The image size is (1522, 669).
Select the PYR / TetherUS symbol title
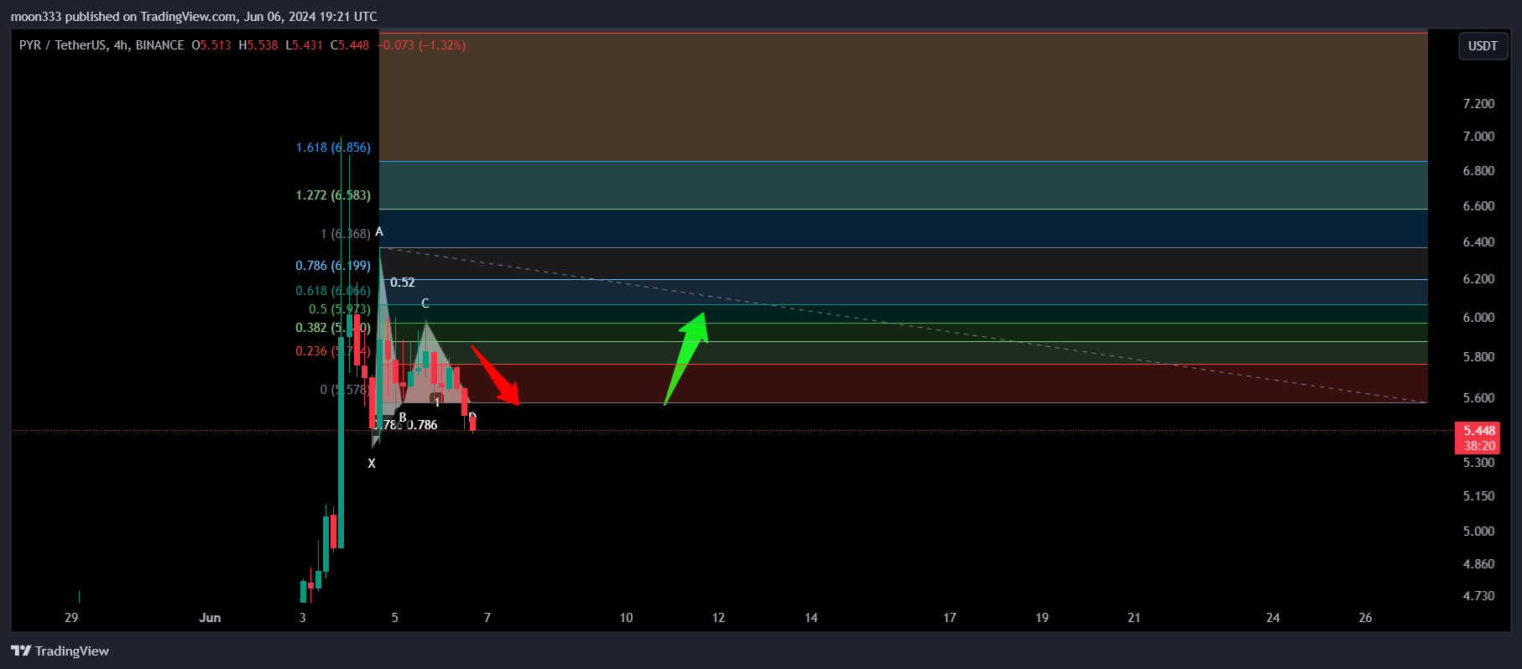click(102, 45)
